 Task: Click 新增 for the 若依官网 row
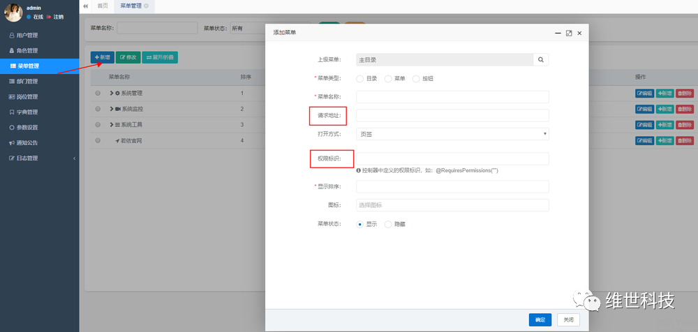click(x=665, y=141)
